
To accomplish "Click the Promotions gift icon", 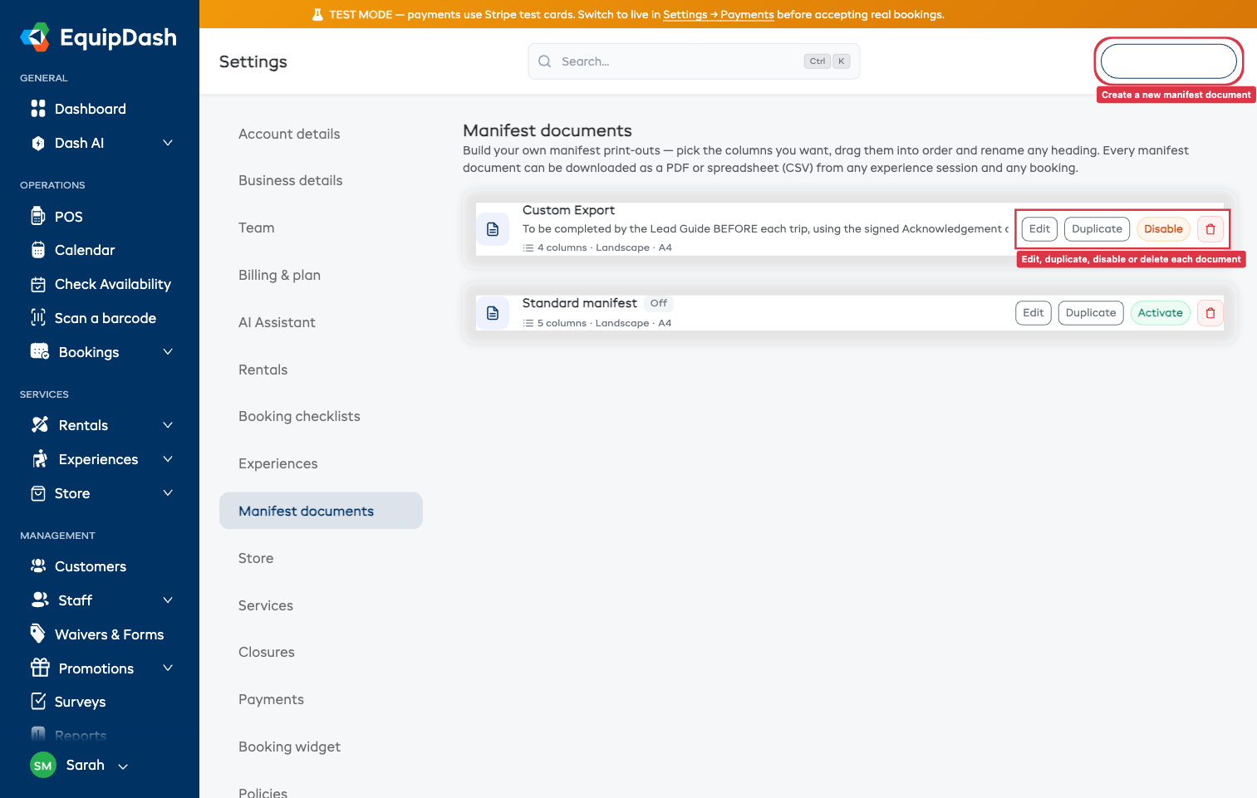I will pyautogui.click(x=40, y=668).
